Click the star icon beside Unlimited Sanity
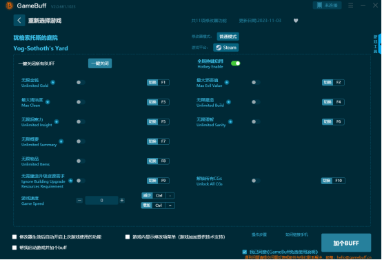Screen dimensions: 382x260 click(x=230, y=121)
